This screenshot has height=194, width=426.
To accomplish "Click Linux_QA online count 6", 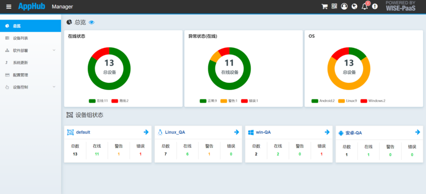I will pyautogui.click(x=187, y=154).
